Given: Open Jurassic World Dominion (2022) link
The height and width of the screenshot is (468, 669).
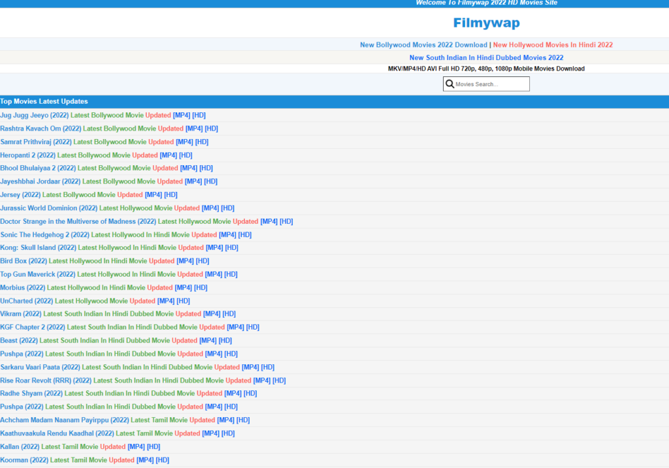Looking at the screenshot, I should click(x=118, y=208).
